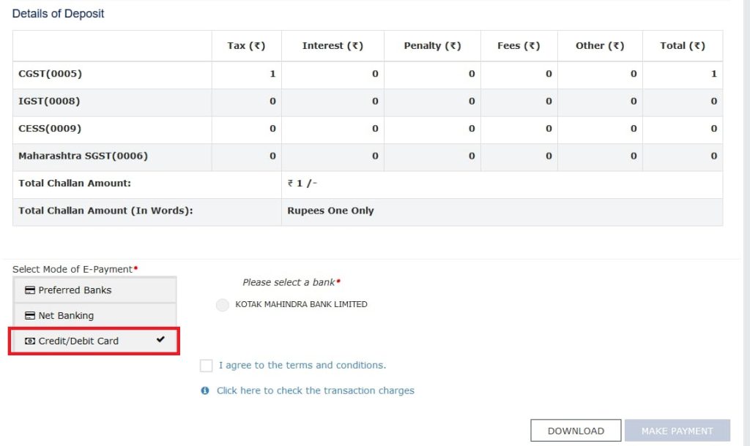
Task: Click the card icon beside Preferred Banks
Action: [30, 290]
